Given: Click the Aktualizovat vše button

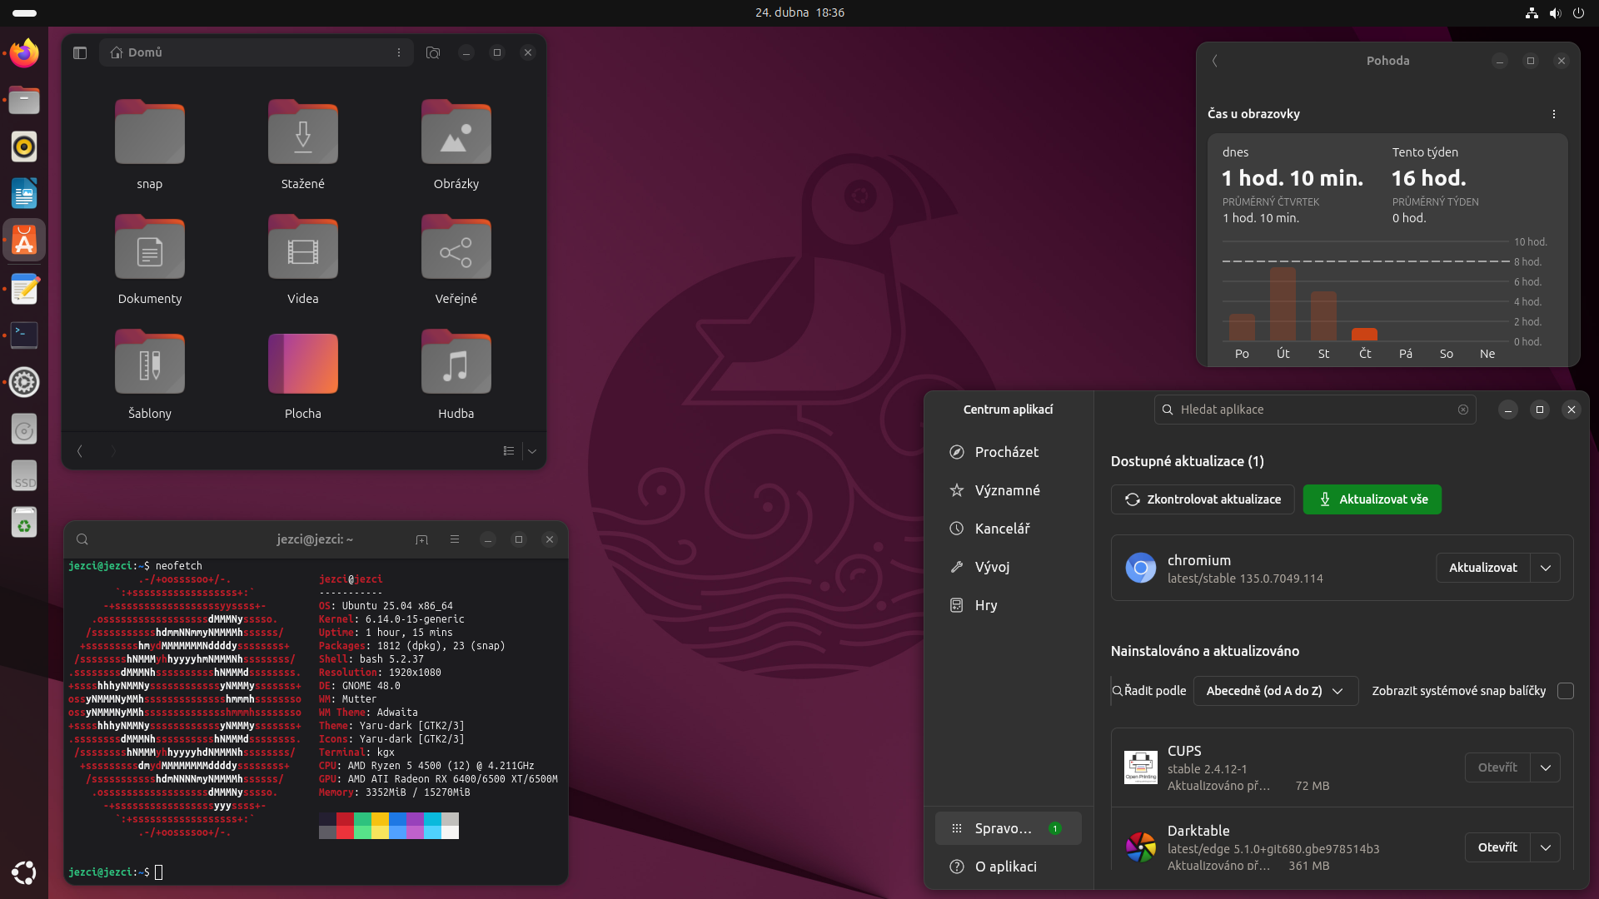Looking at the screenshot, I should tap(1372, 499).
